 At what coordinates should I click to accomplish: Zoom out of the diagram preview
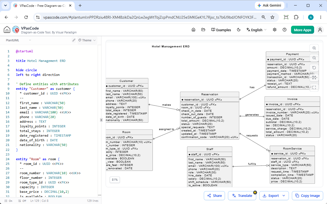tap(314, 58)
